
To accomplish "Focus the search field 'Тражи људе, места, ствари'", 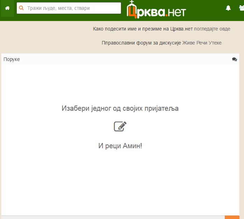I will [69, 8].
